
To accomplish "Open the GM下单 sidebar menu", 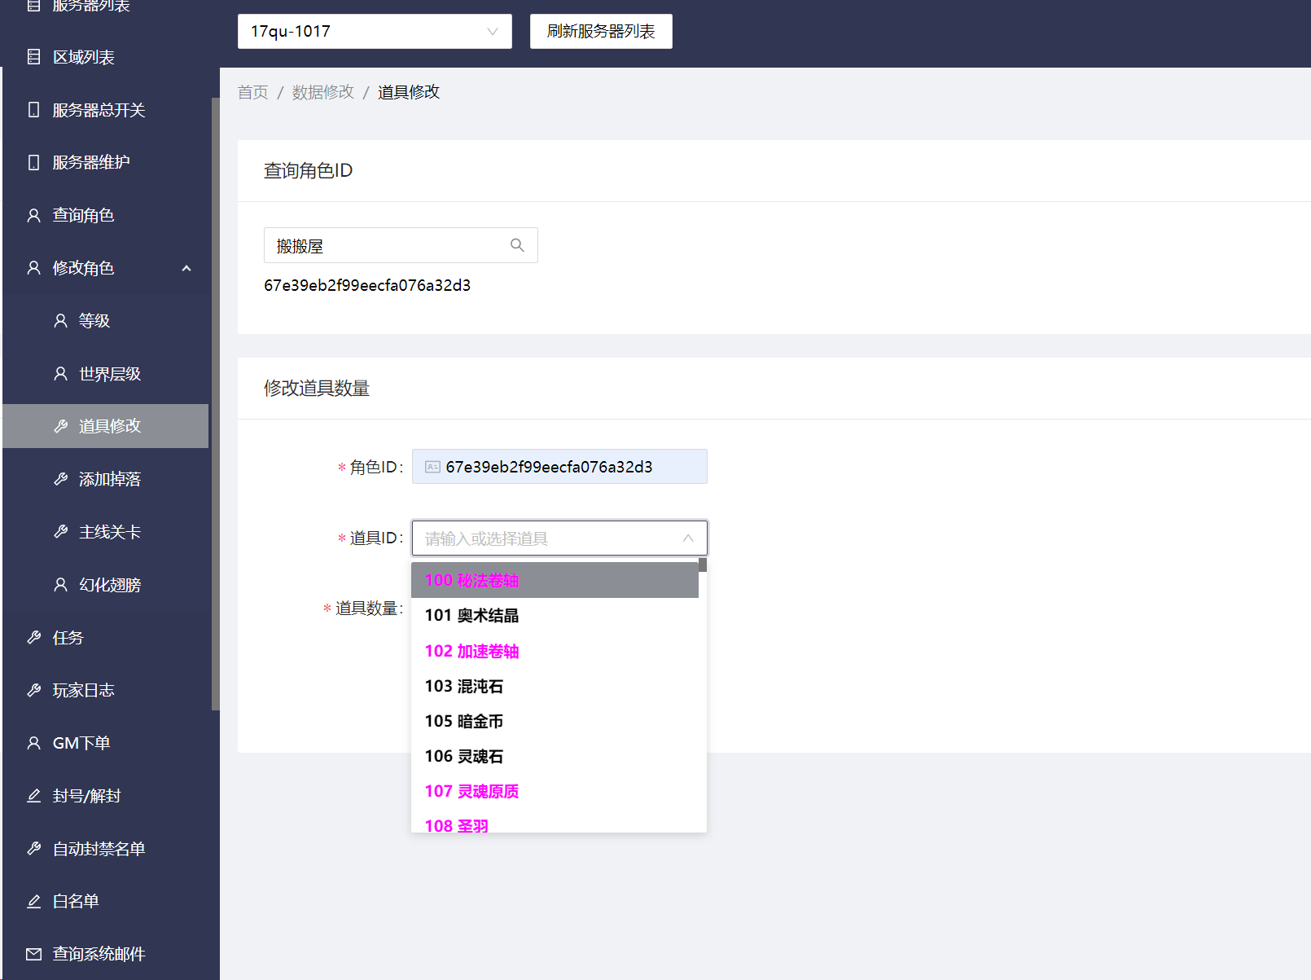I will [81, 743].
